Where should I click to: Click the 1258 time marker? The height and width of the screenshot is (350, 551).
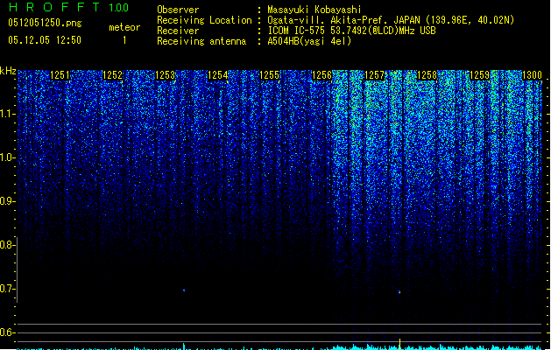coord(427,75)
